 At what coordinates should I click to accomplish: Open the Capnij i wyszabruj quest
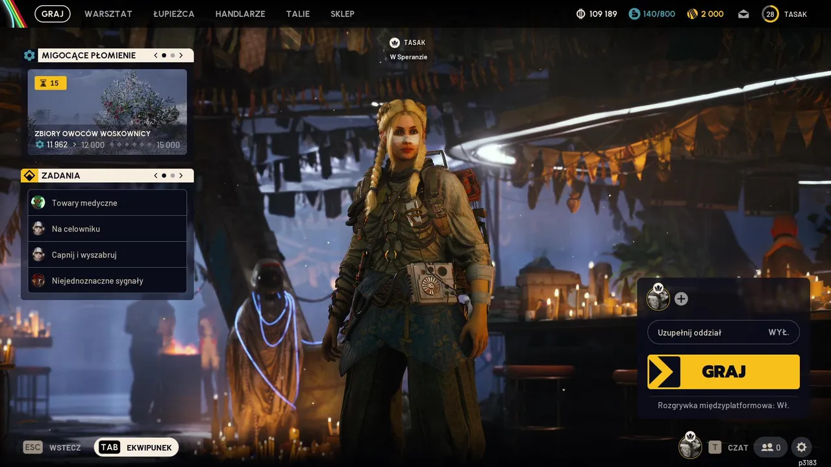coord(107,255)
